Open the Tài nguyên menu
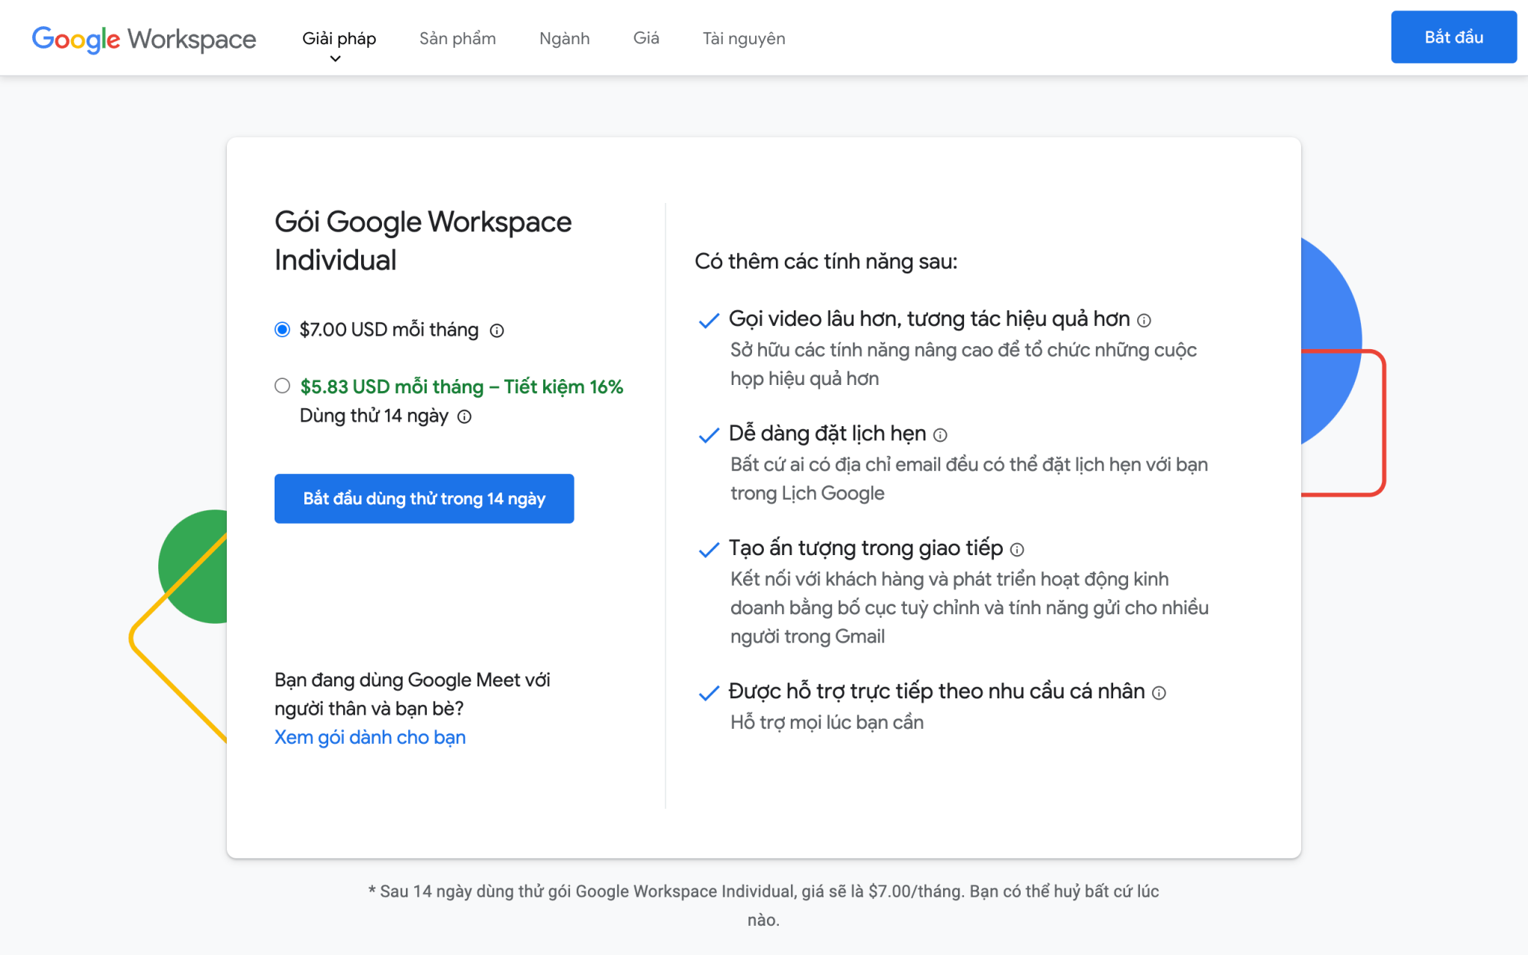Screen dimensions: 1528x955 click(x=743, y=38)
